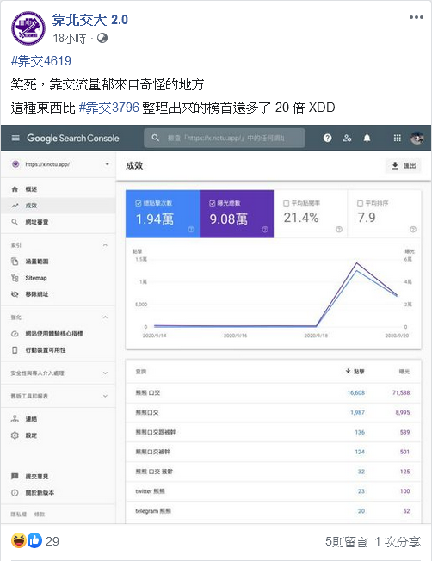Open the Search Console hamburger menu
This screenshot has height=561, width=432.
pos(15,138)
